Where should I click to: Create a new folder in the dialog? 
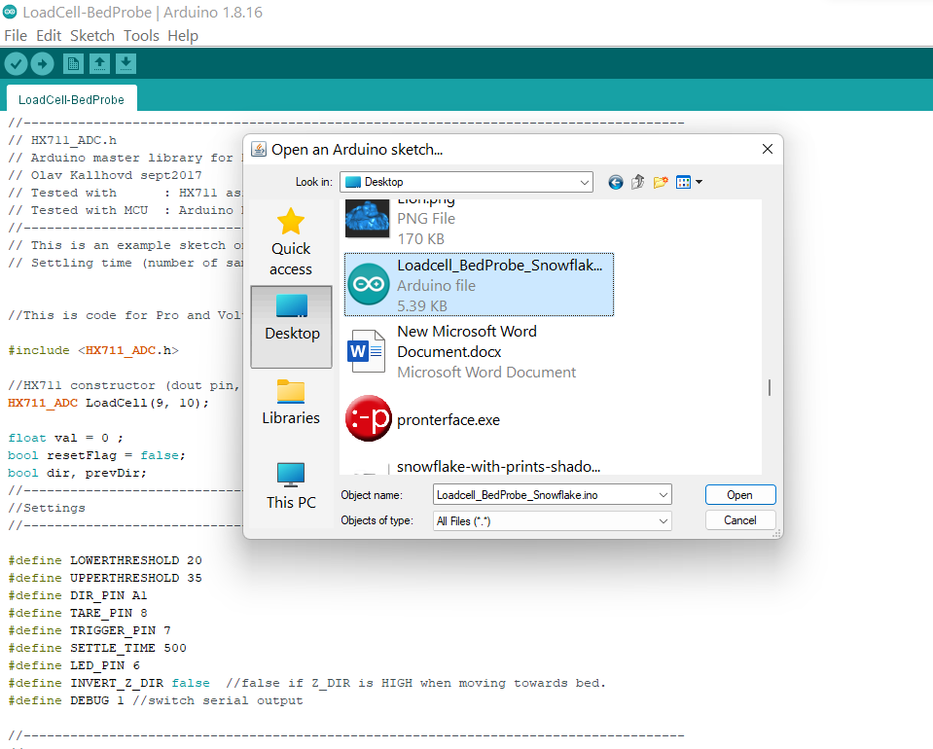click(662, 182)
